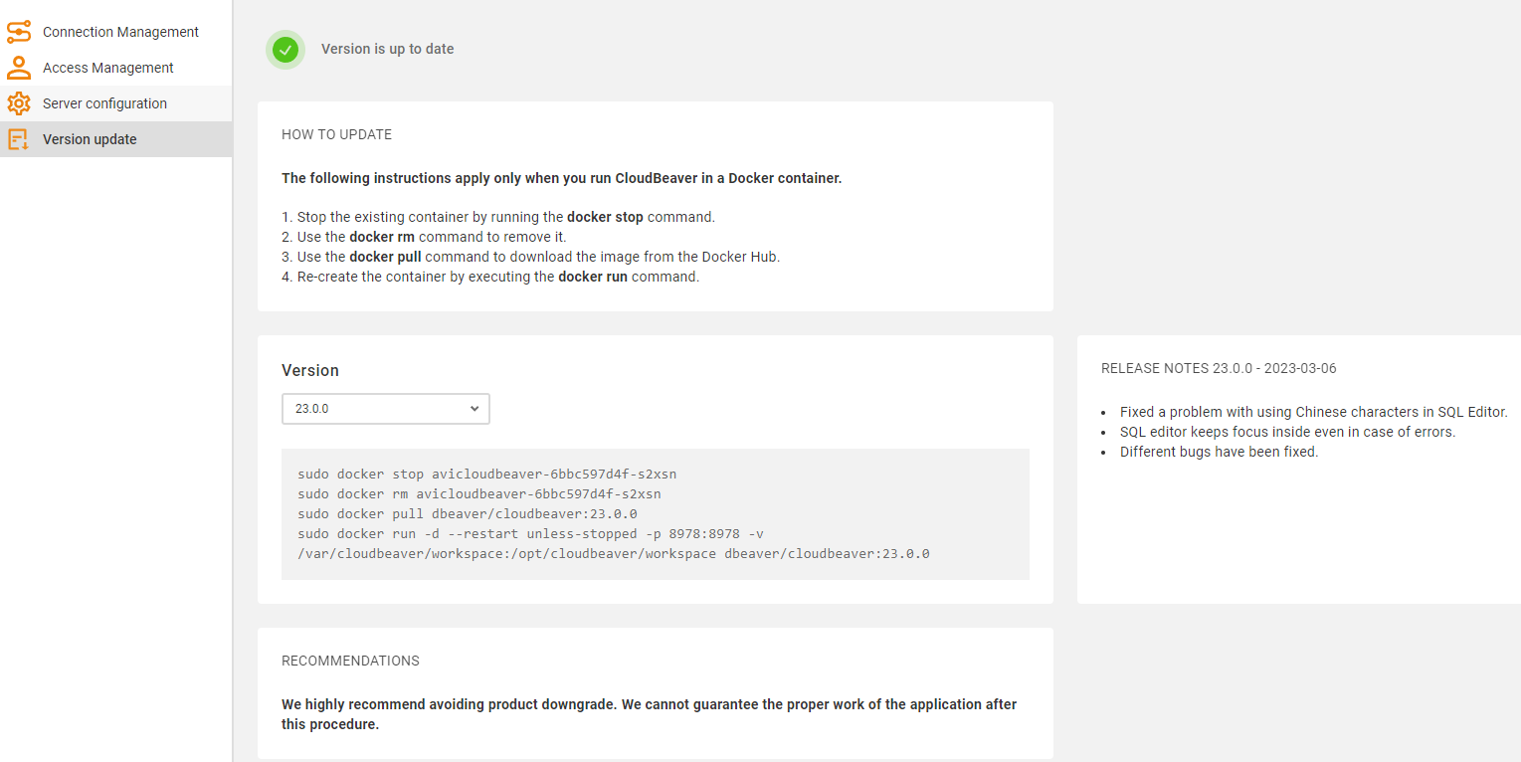The height and width of the screenshot is (762, 1521).
Task: Click the green up-to-date checkmark icon
Action: 285,49
